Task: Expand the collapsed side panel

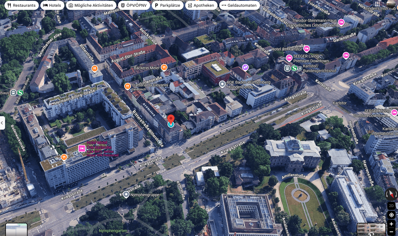Action: tap(2, 123)
